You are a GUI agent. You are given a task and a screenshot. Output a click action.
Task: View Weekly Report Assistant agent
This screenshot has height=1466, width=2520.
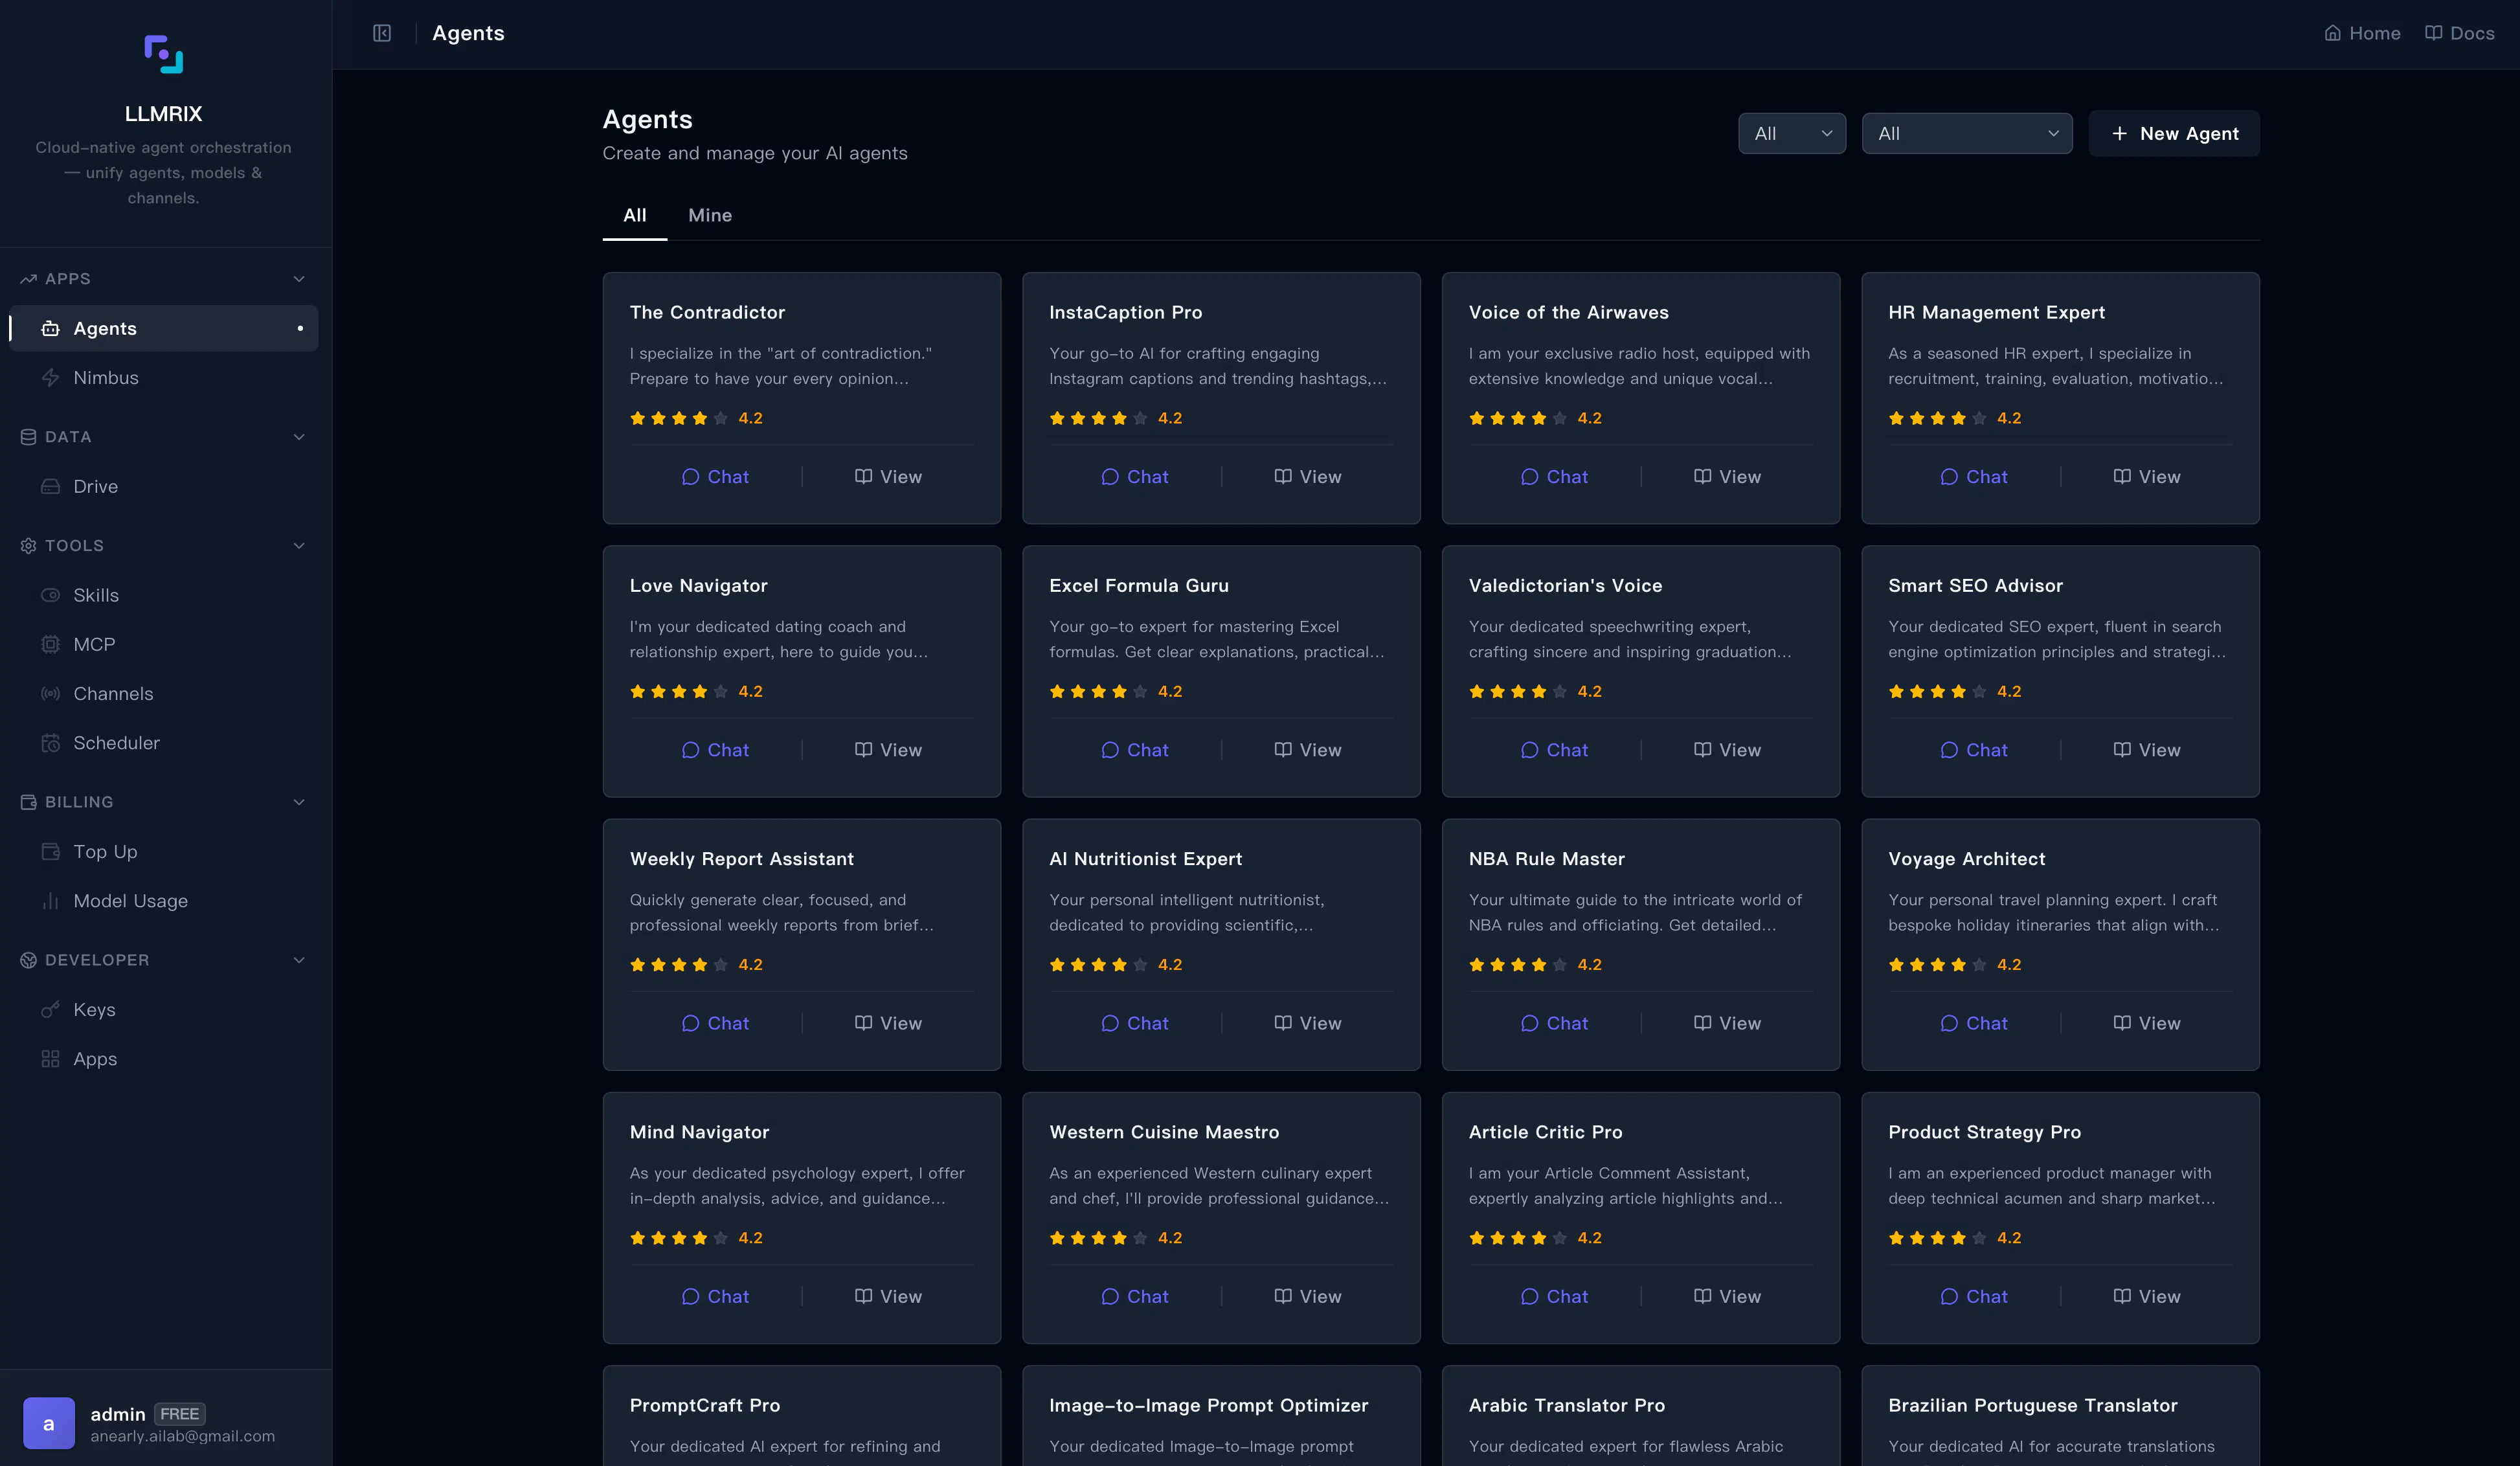(888, 1023)
